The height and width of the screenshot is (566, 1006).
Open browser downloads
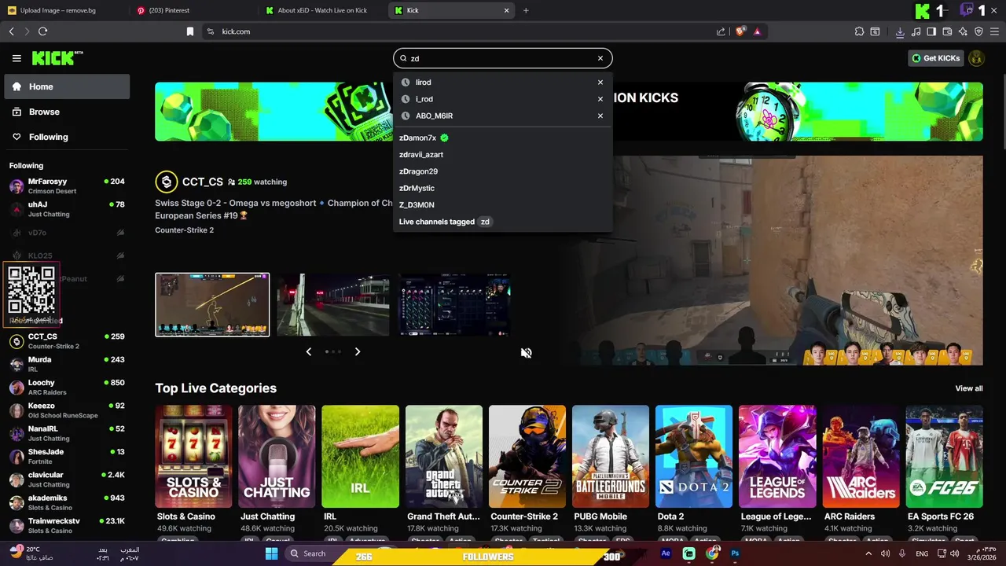[900, 31]
